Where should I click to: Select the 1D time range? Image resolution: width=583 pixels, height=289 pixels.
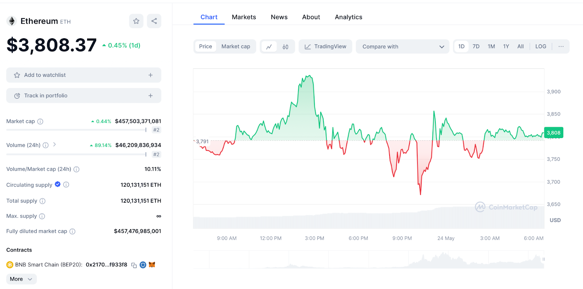click(x=461, y=47)
